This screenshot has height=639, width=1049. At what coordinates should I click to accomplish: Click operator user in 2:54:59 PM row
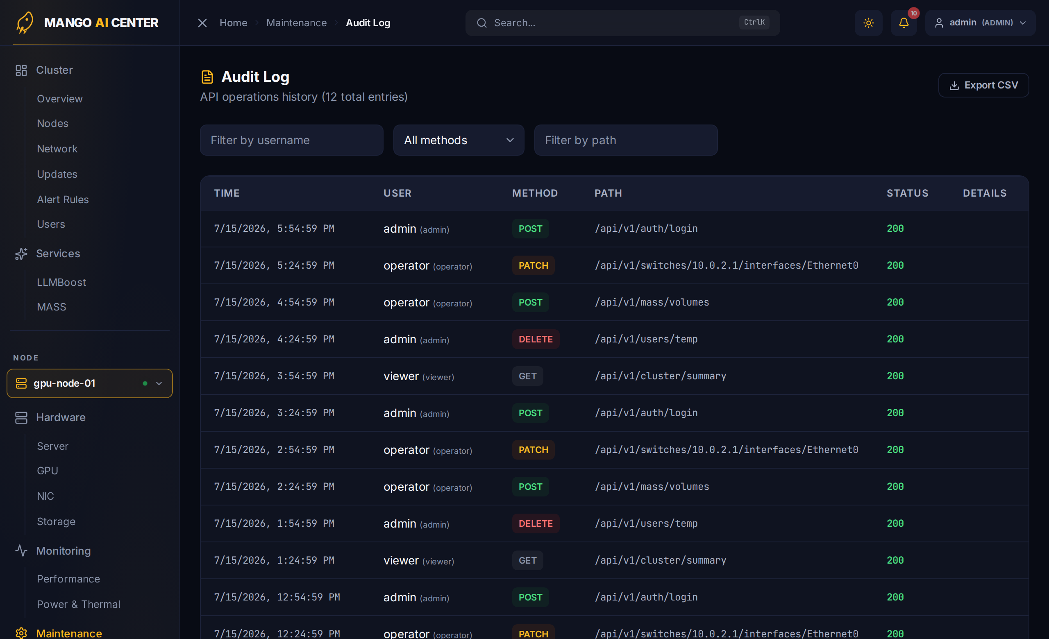427,450
